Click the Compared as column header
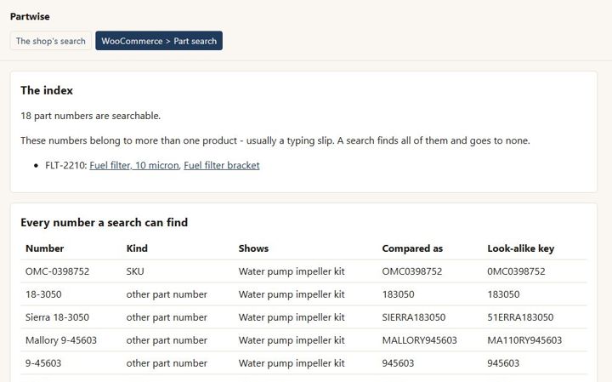 (x=412, y=248)
